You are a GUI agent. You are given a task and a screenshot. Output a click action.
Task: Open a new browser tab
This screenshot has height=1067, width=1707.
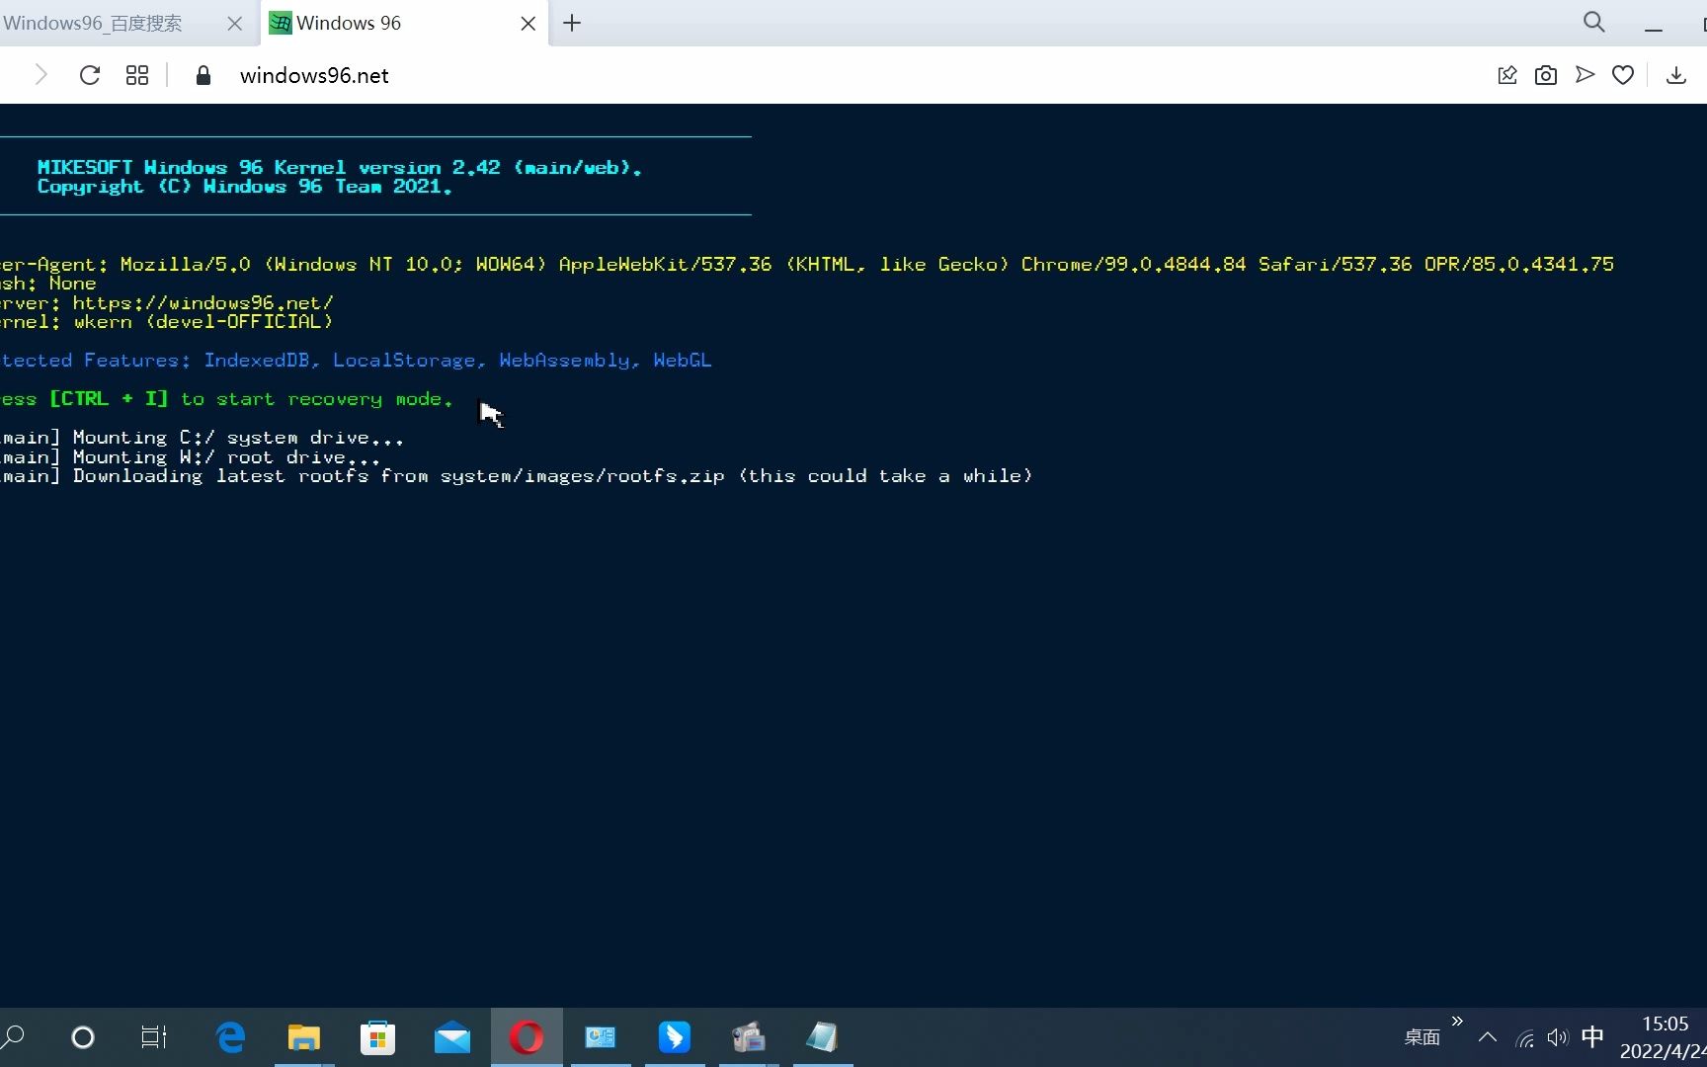(572, 23)
